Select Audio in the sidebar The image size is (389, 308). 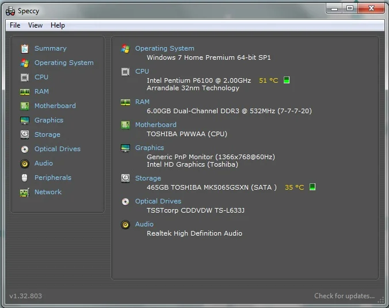click(43, 163)
